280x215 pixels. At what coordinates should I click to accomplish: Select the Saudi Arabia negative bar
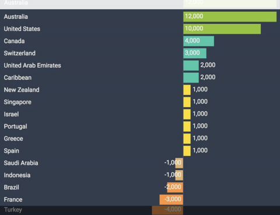click(x=179, y=163)
